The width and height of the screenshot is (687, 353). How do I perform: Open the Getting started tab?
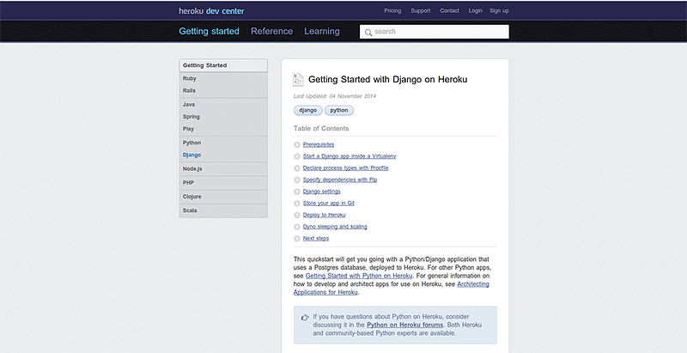tap(209, 31)
